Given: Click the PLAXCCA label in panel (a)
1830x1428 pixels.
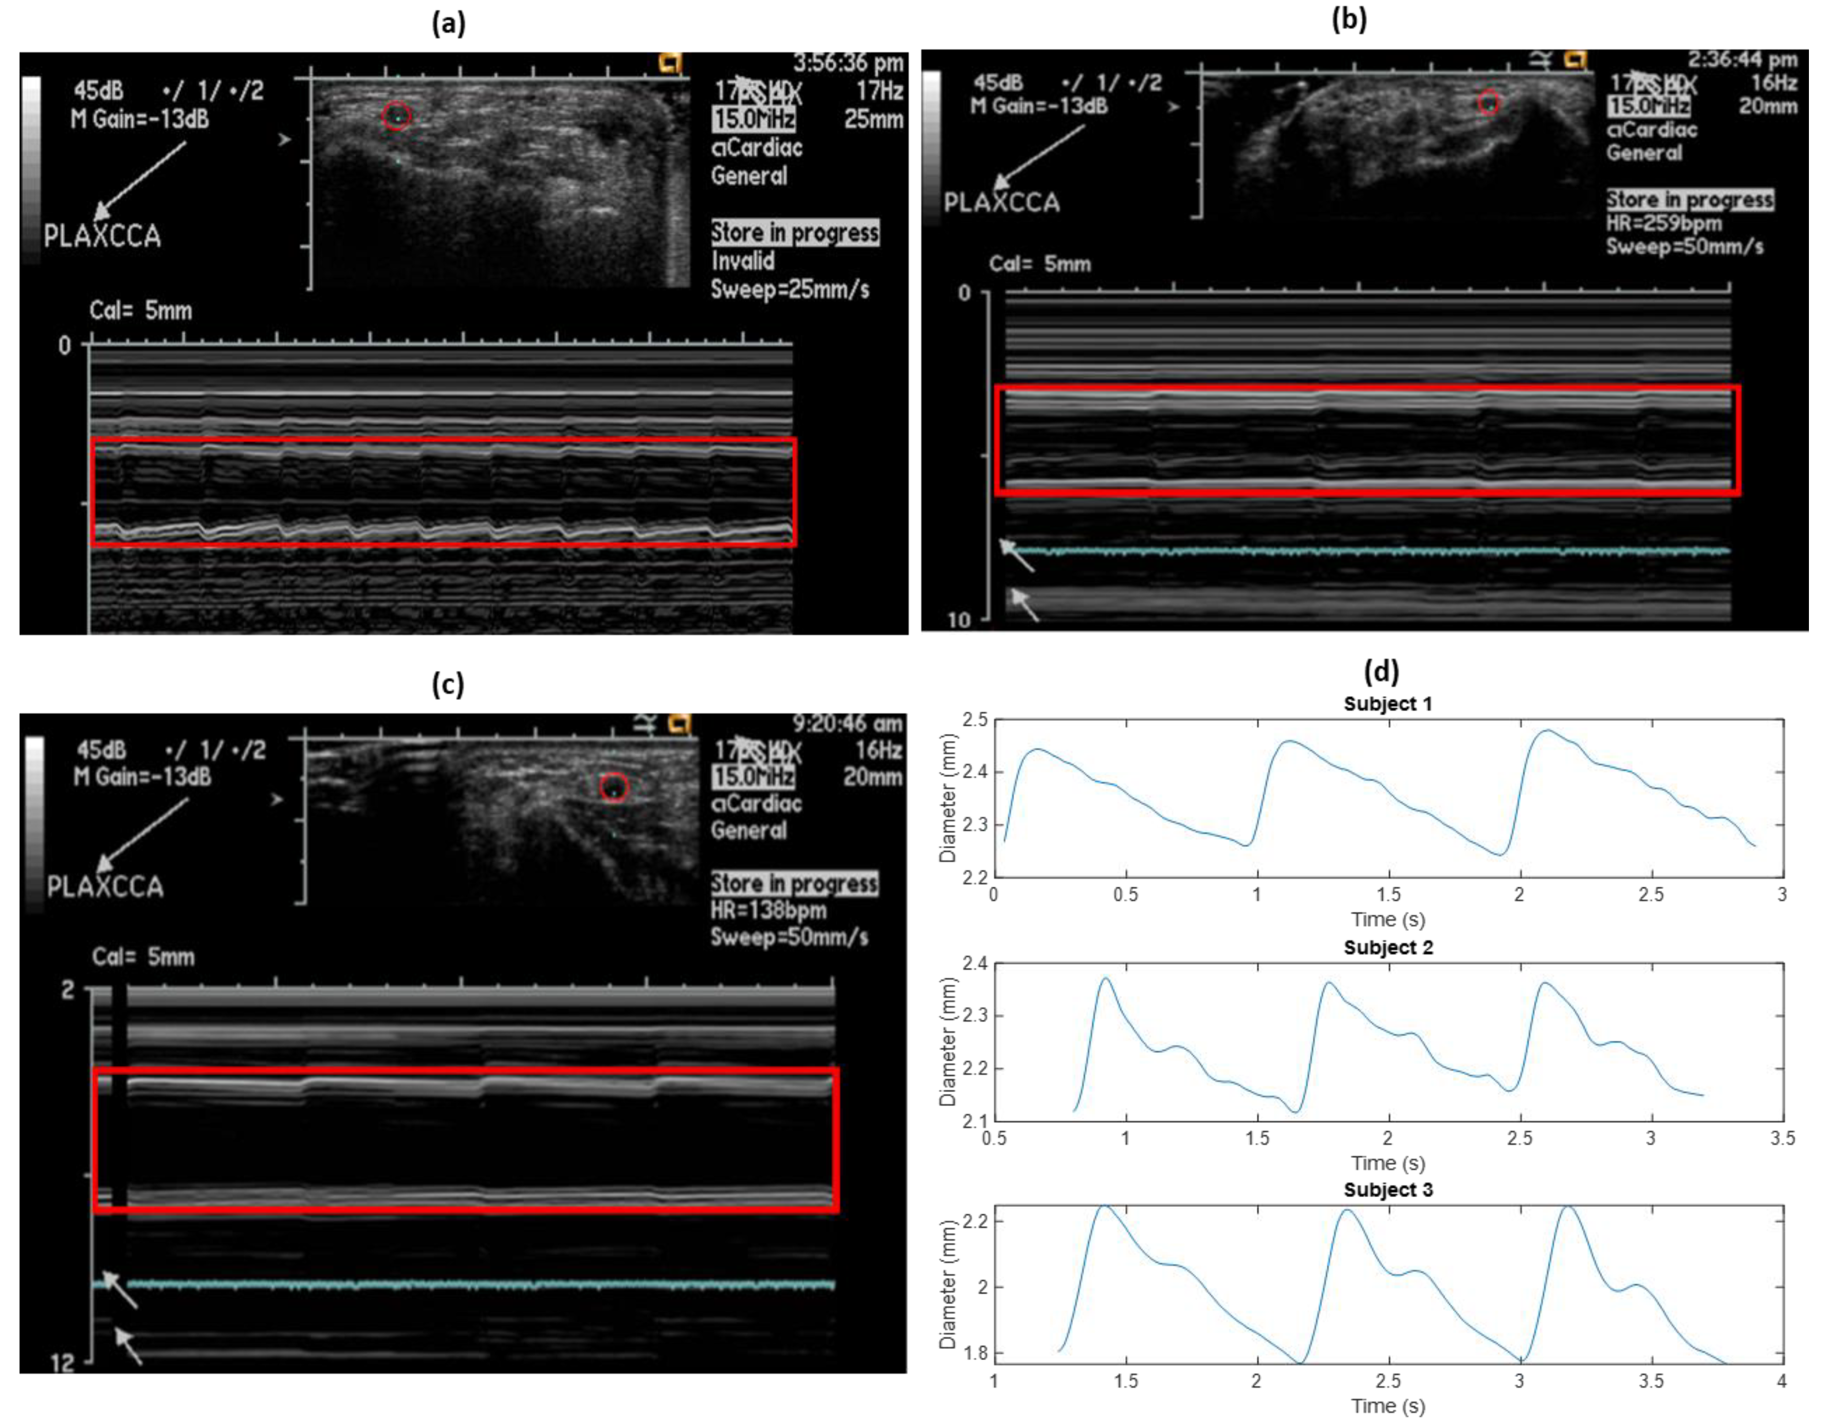Looking at the screenshot, I should [102, 237].
